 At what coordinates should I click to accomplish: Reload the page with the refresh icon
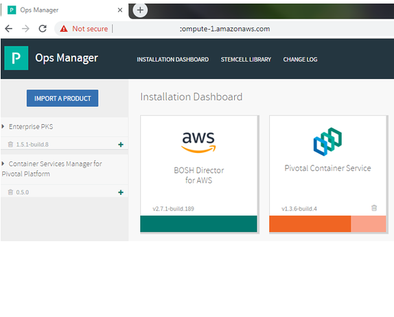43,29
